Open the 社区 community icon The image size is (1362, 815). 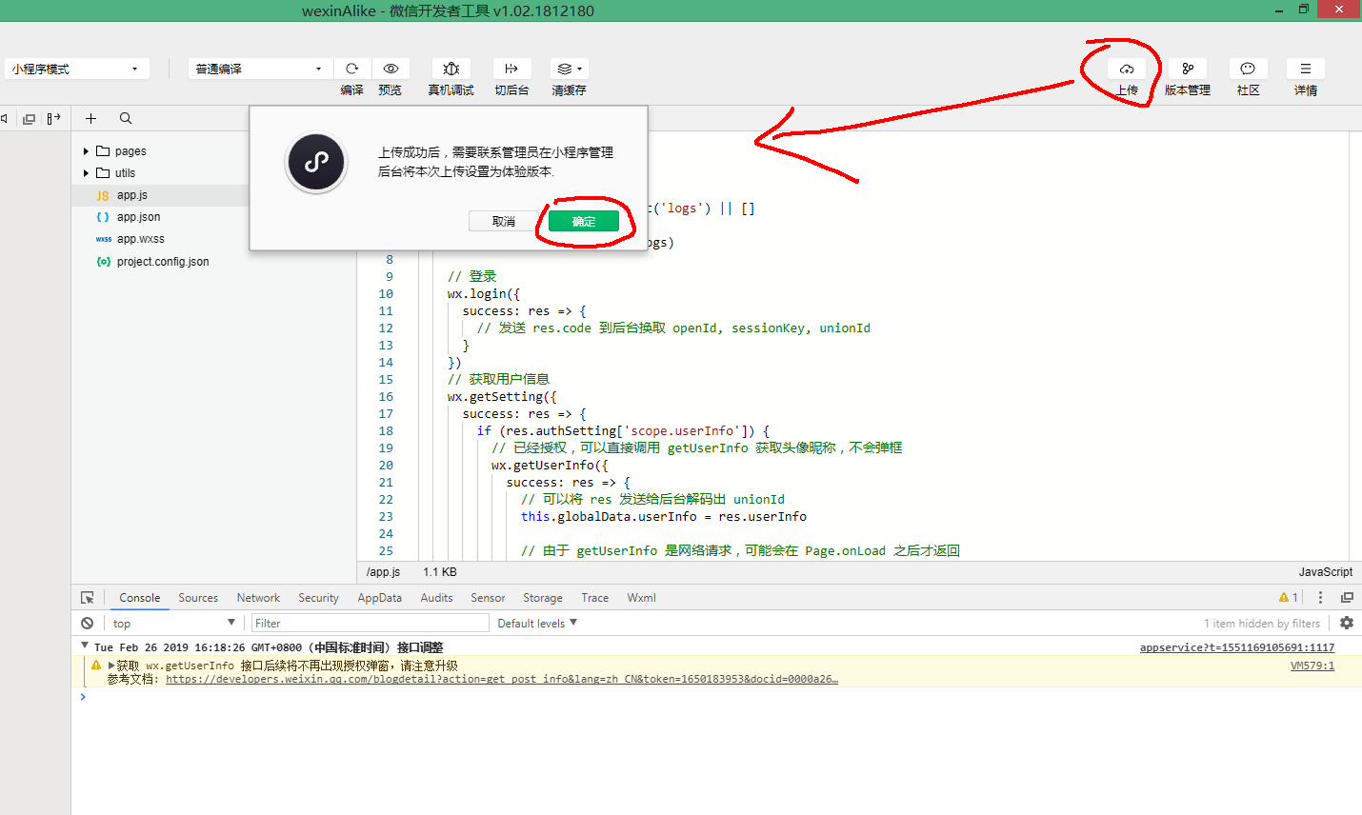[1248, 69]
